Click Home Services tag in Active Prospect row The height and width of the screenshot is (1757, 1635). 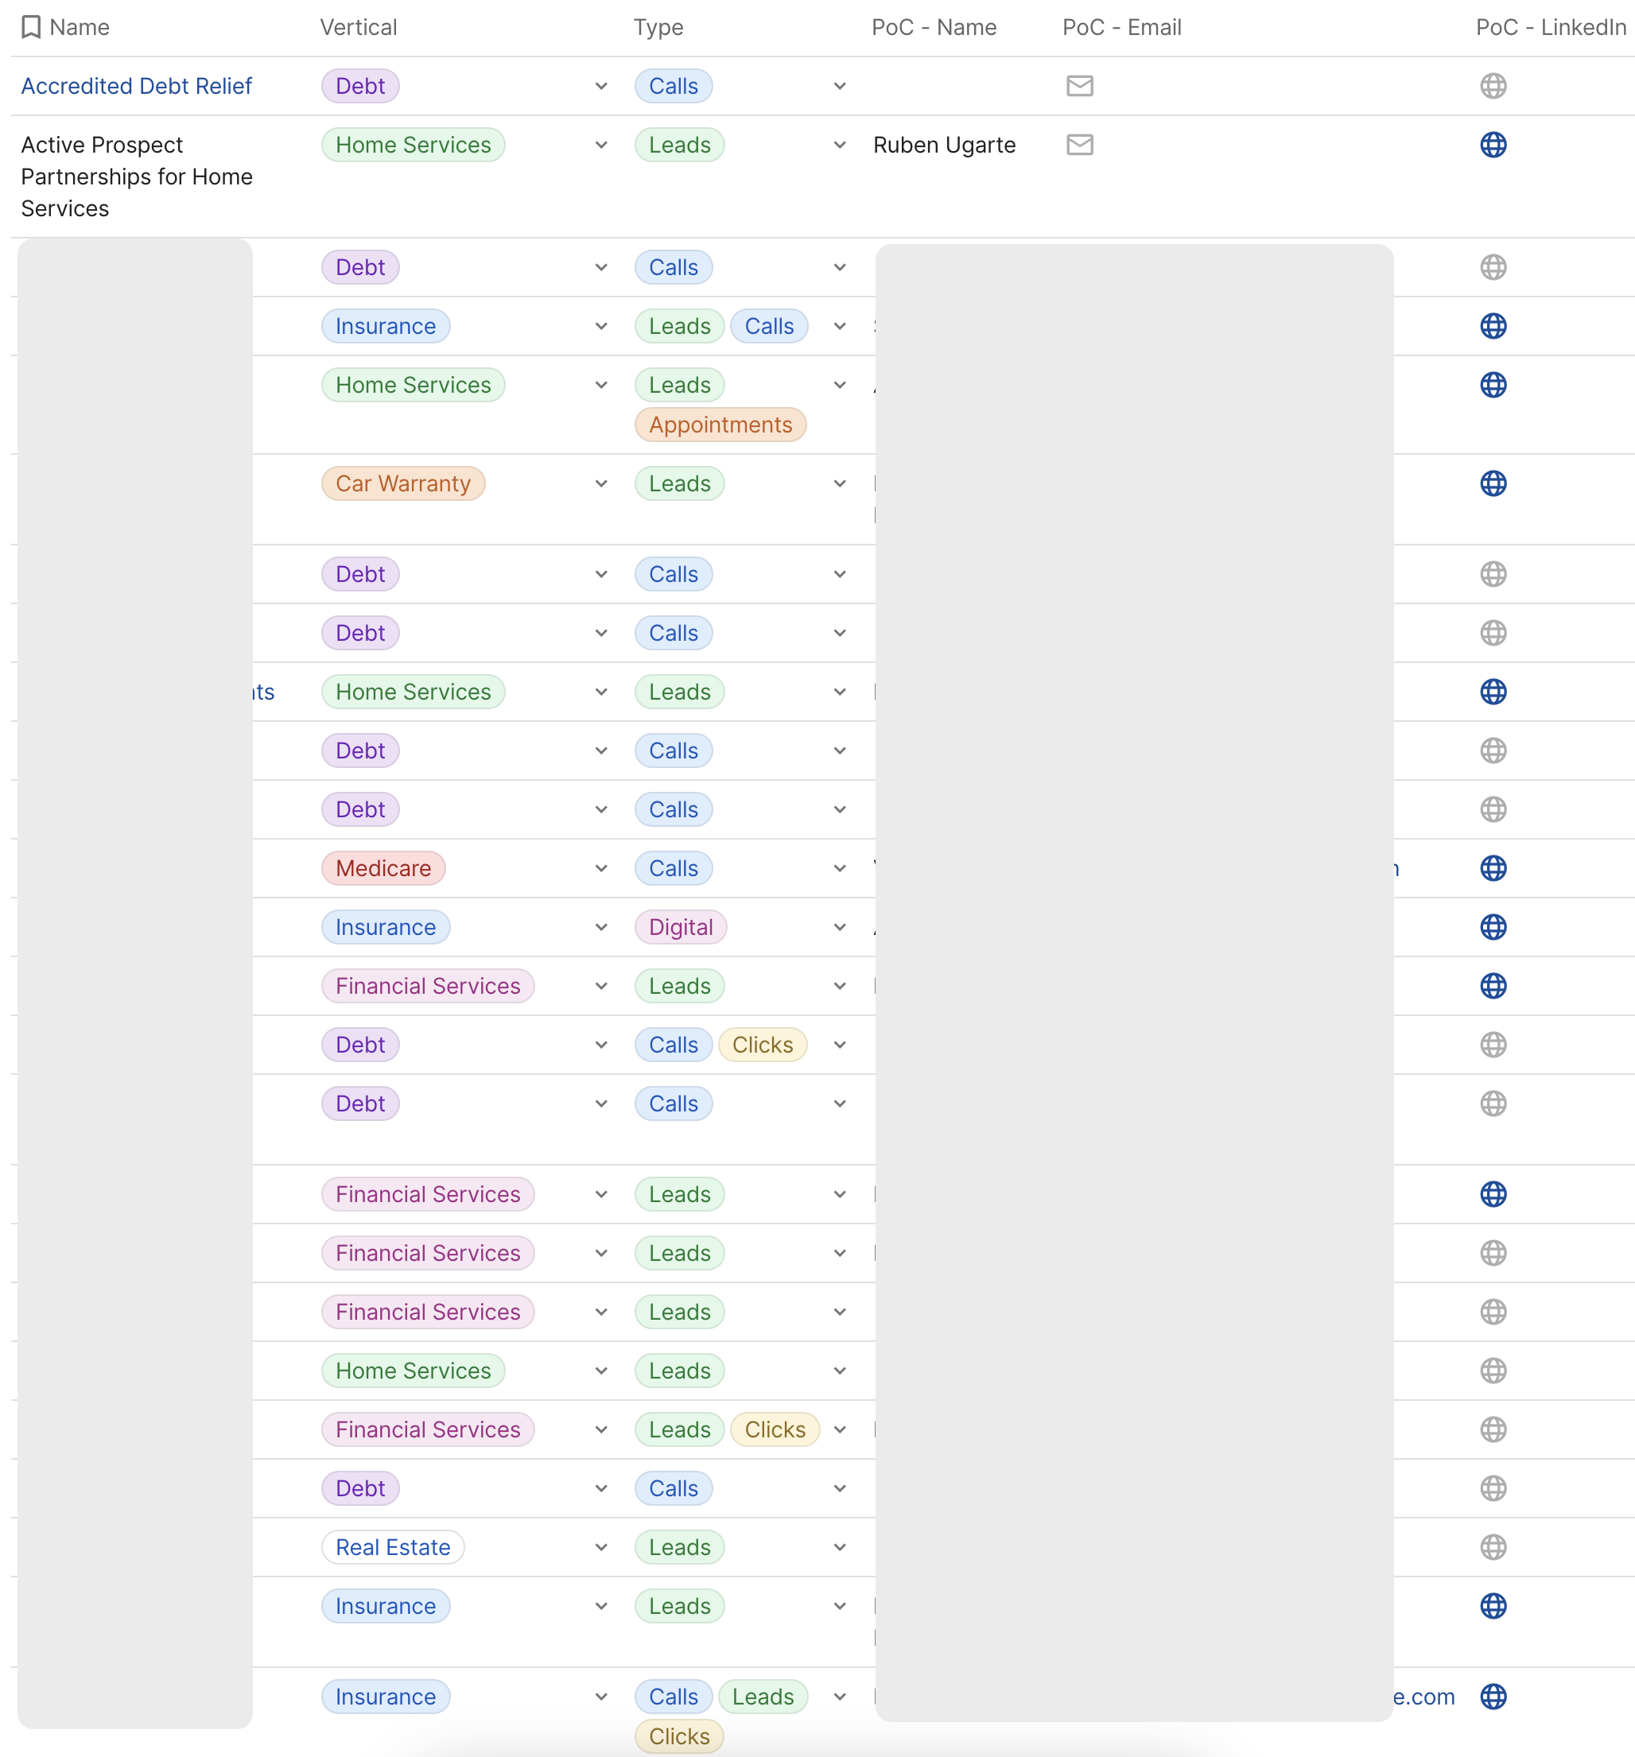[x=413, y=144]
